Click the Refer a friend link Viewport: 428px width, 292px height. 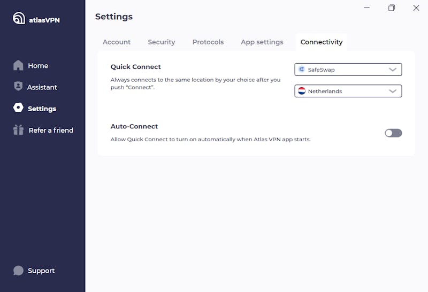[x=51, y=130]
